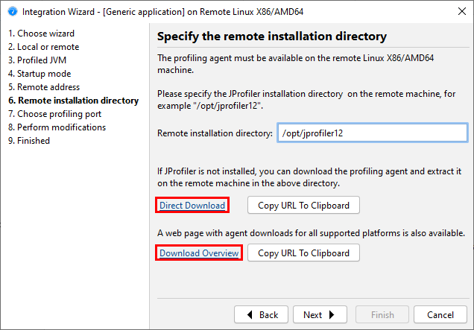Open the Download Overview link

(199, 253)
